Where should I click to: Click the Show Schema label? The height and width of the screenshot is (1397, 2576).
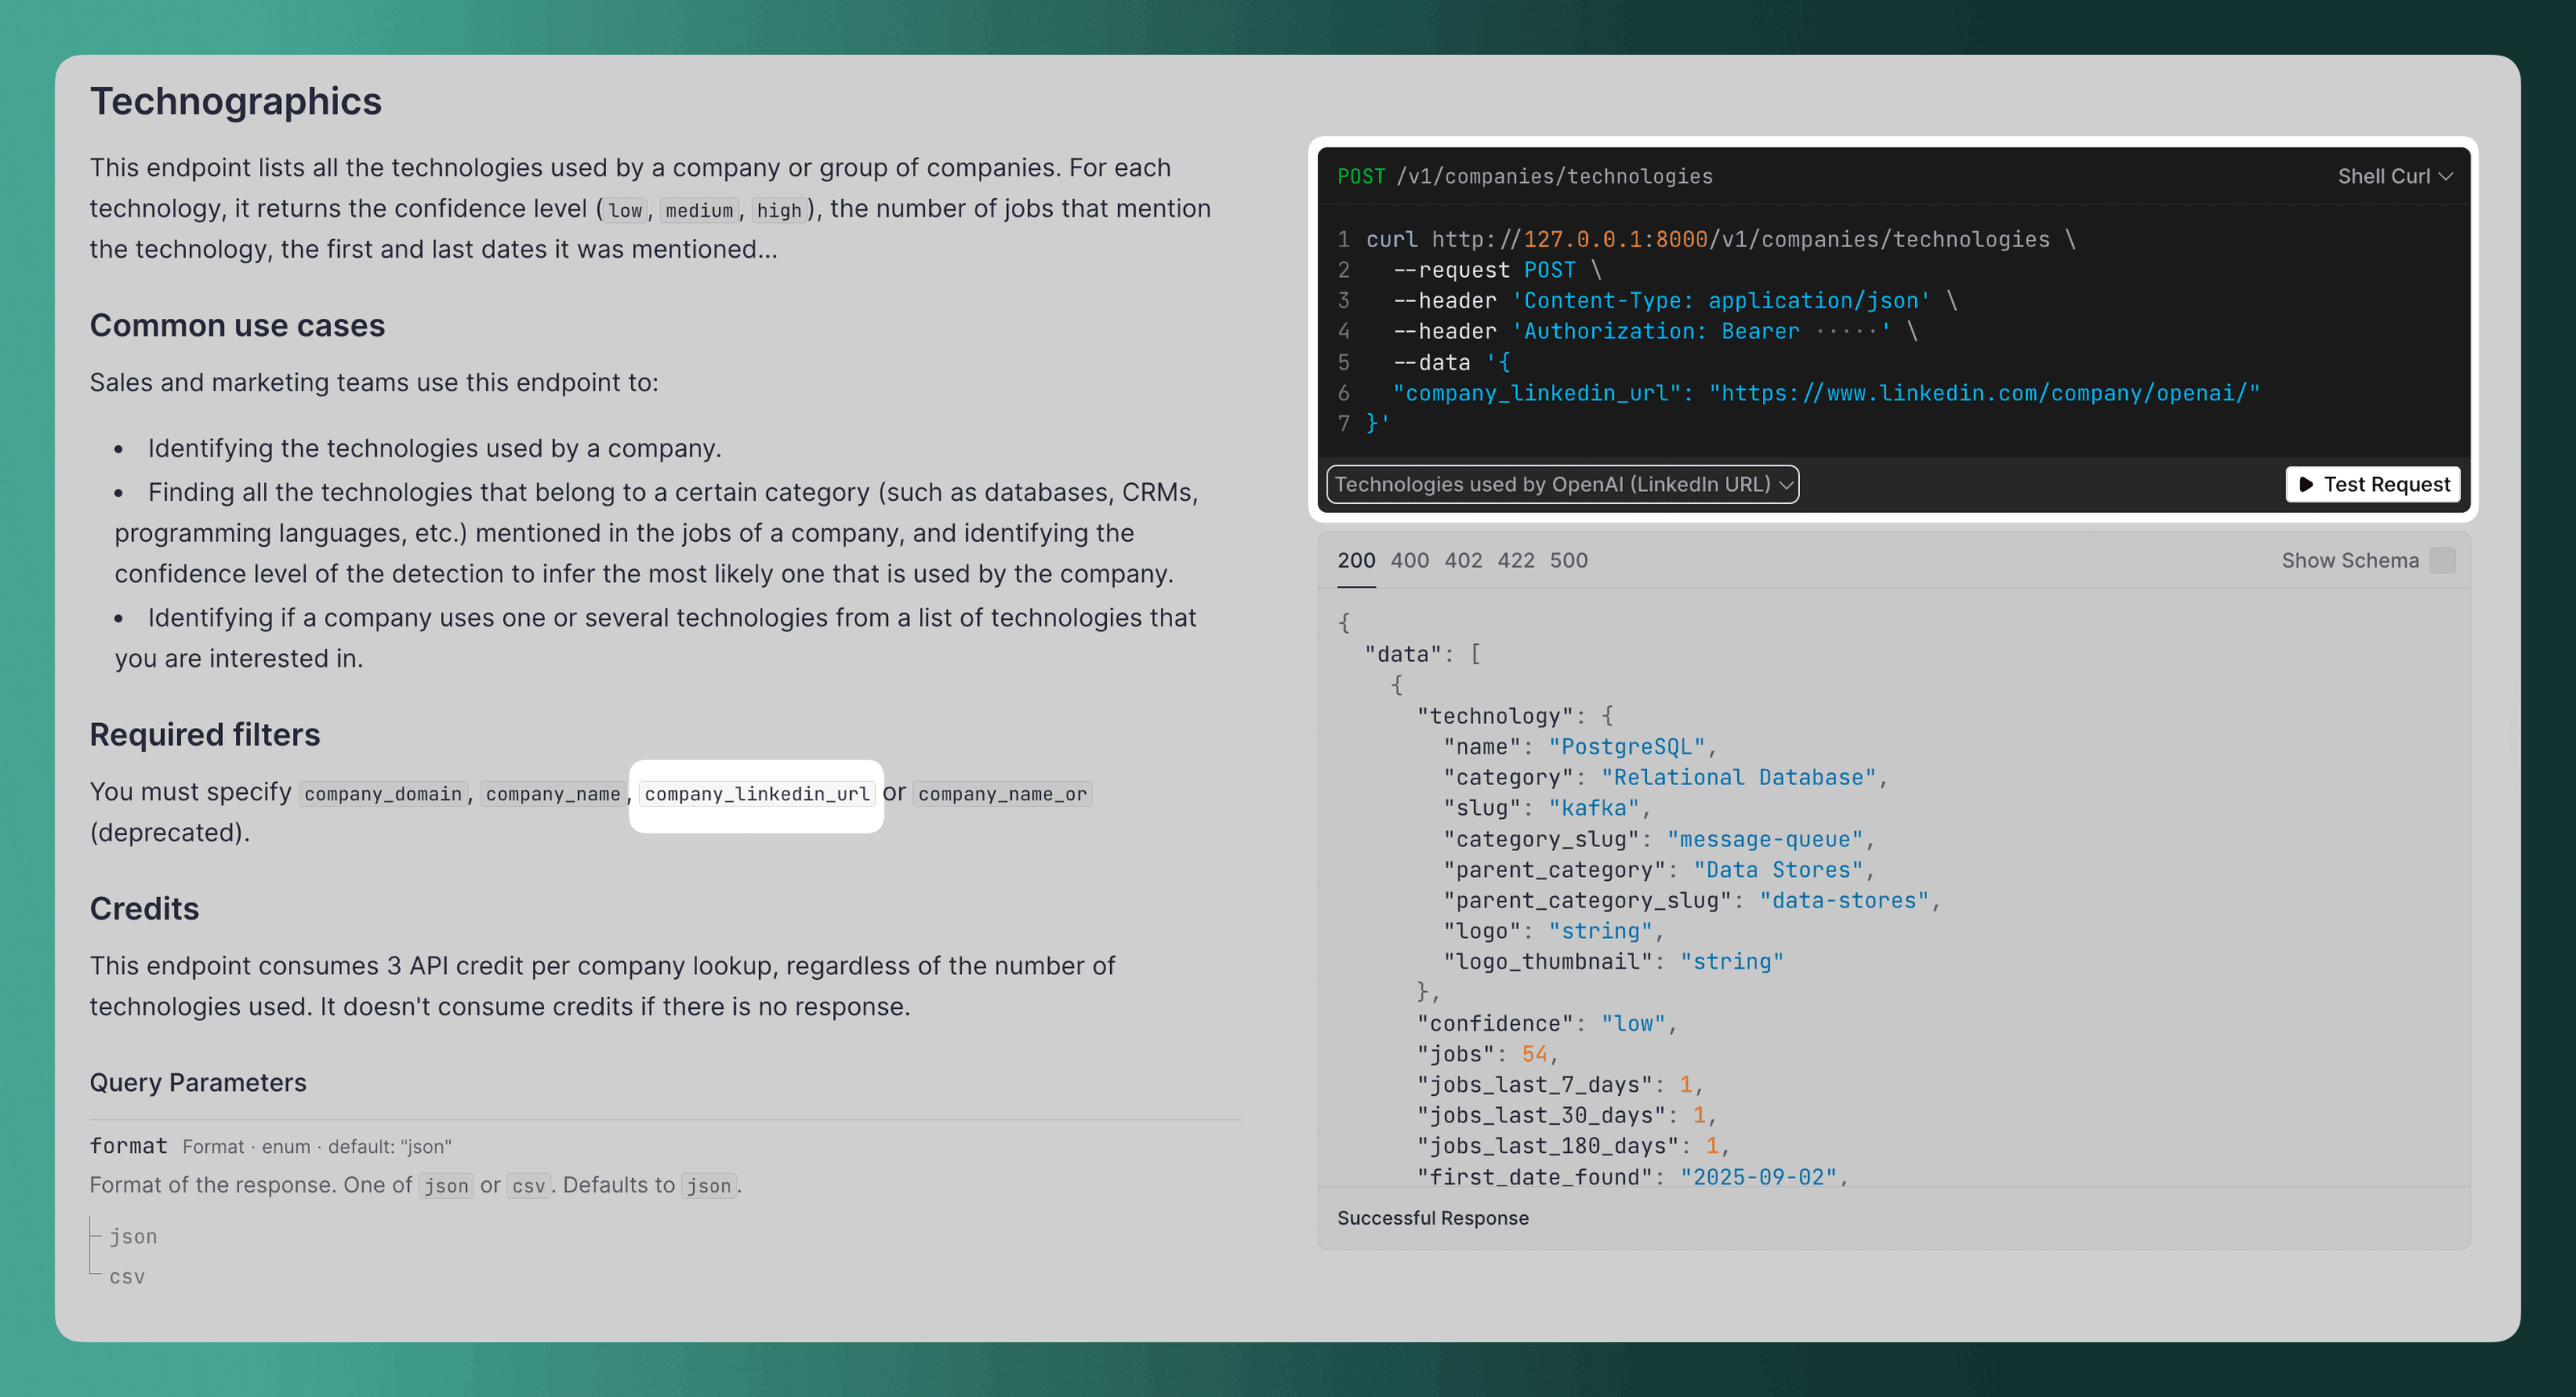pyautogui.click(x=2349, y=560)
